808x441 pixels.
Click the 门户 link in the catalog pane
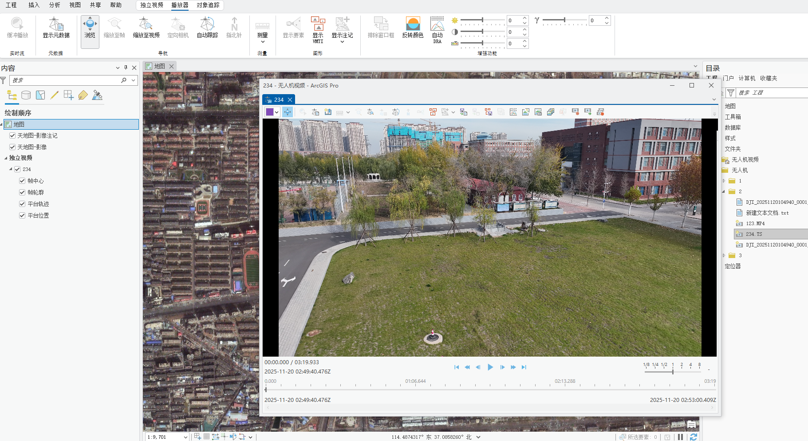click(x=728, y=78)
